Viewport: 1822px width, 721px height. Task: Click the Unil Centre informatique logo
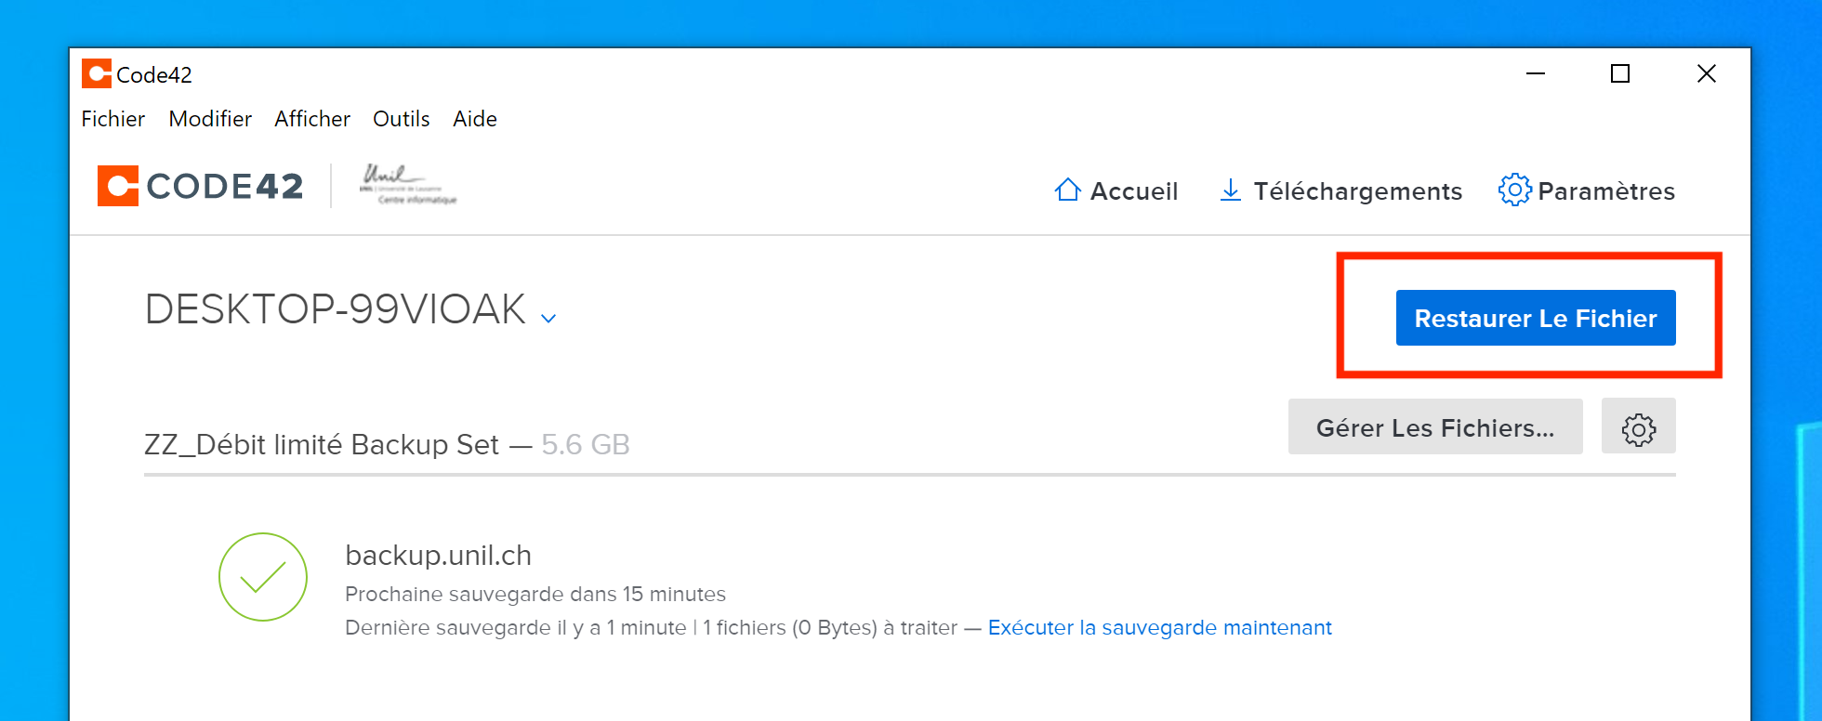[408, 185]
